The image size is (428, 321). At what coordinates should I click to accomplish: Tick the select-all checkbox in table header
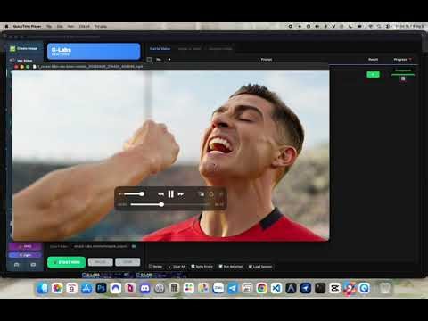149,60
